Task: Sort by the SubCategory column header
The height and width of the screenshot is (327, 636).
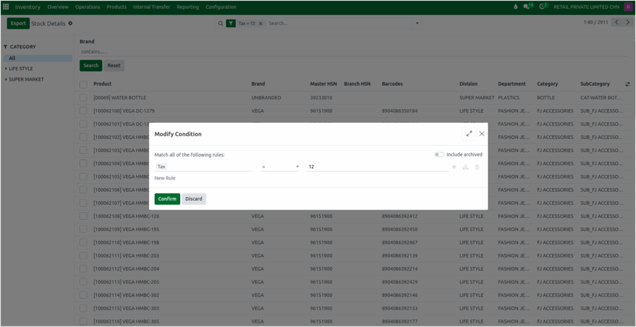Action: pos(595,84)
